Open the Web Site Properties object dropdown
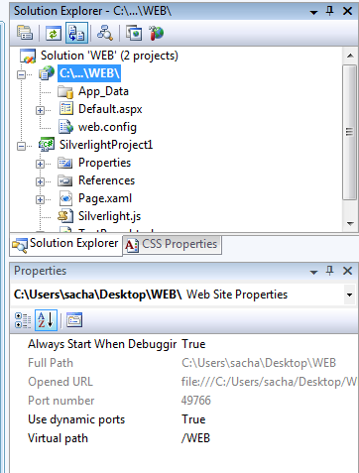Image resolution: width=359 pixels, height=473 pixels. tap(349, 295)
